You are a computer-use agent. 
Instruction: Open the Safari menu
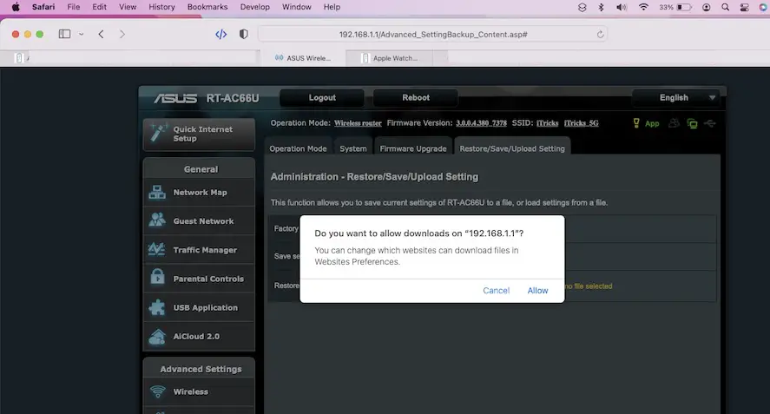pyautogui.click(x=43, y=7)
